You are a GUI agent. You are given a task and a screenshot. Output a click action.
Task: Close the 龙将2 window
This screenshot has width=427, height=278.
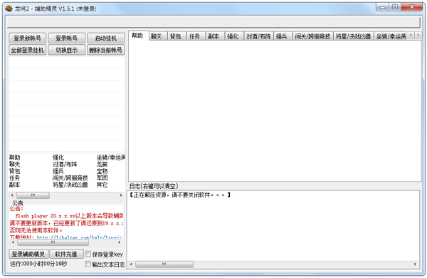(x=412, y=7)
